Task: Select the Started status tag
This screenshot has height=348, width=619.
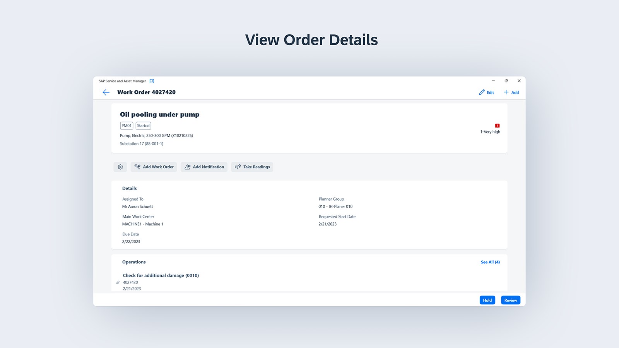Action: (143, 126)
